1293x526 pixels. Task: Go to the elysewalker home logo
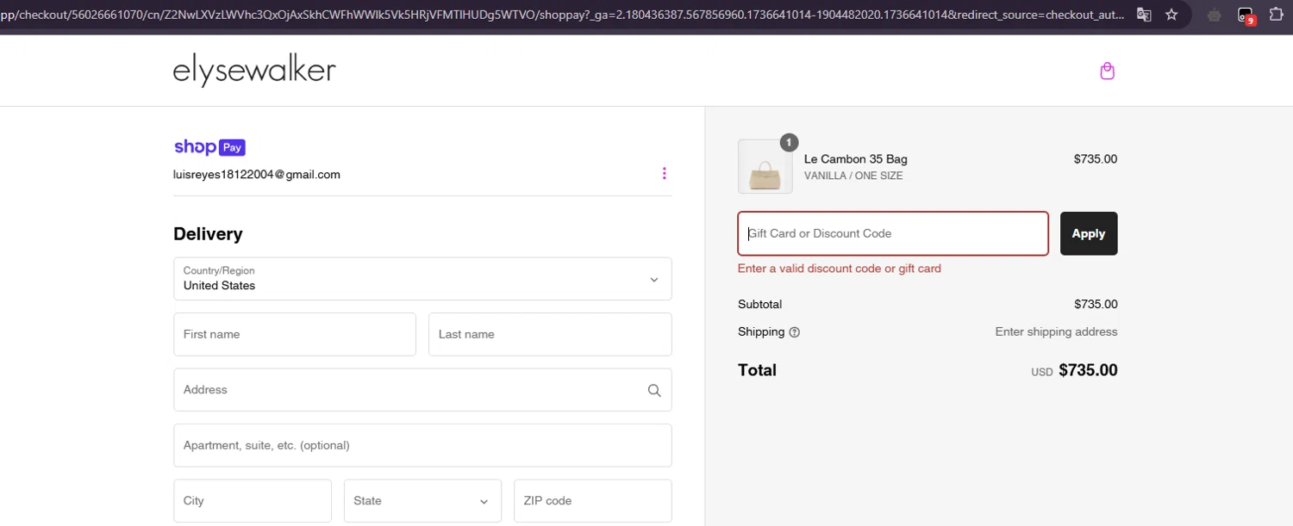pos(254,71)
